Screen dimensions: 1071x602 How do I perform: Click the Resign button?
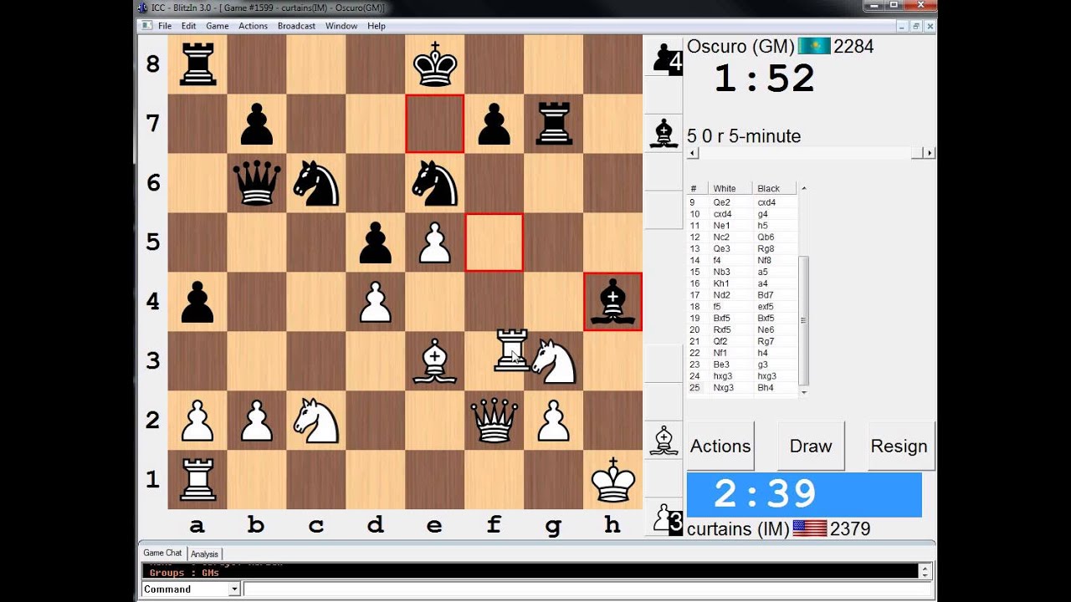899,446
